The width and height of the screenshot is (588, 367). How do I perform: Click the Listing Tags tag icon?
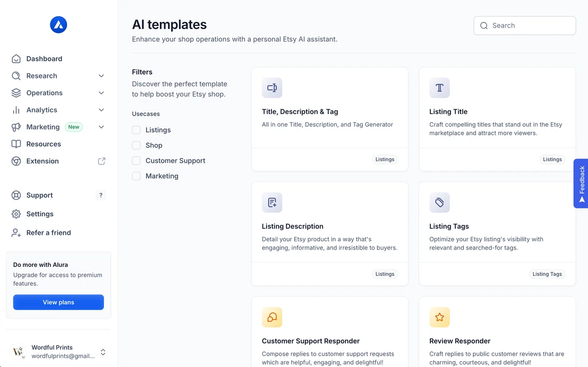(440, 203)
